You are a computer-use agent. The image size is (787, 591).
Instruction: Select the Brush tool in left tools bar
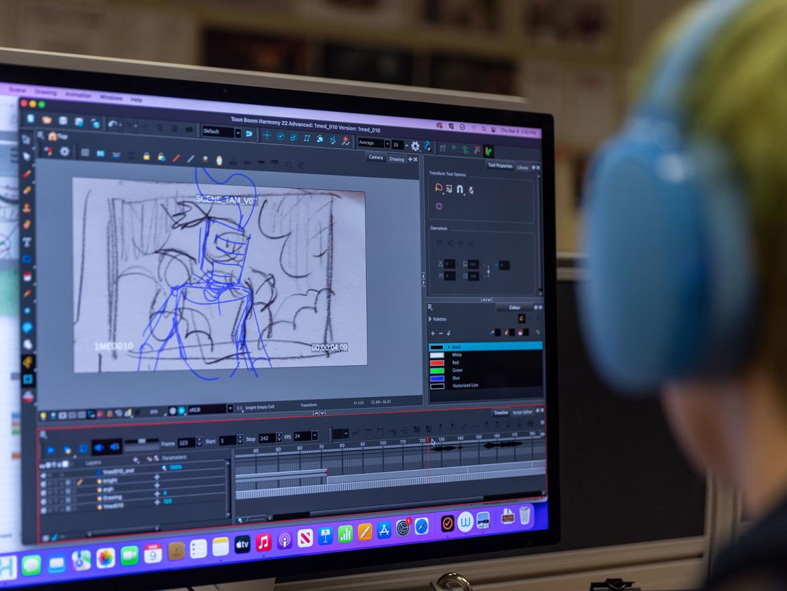click(27, 174)
